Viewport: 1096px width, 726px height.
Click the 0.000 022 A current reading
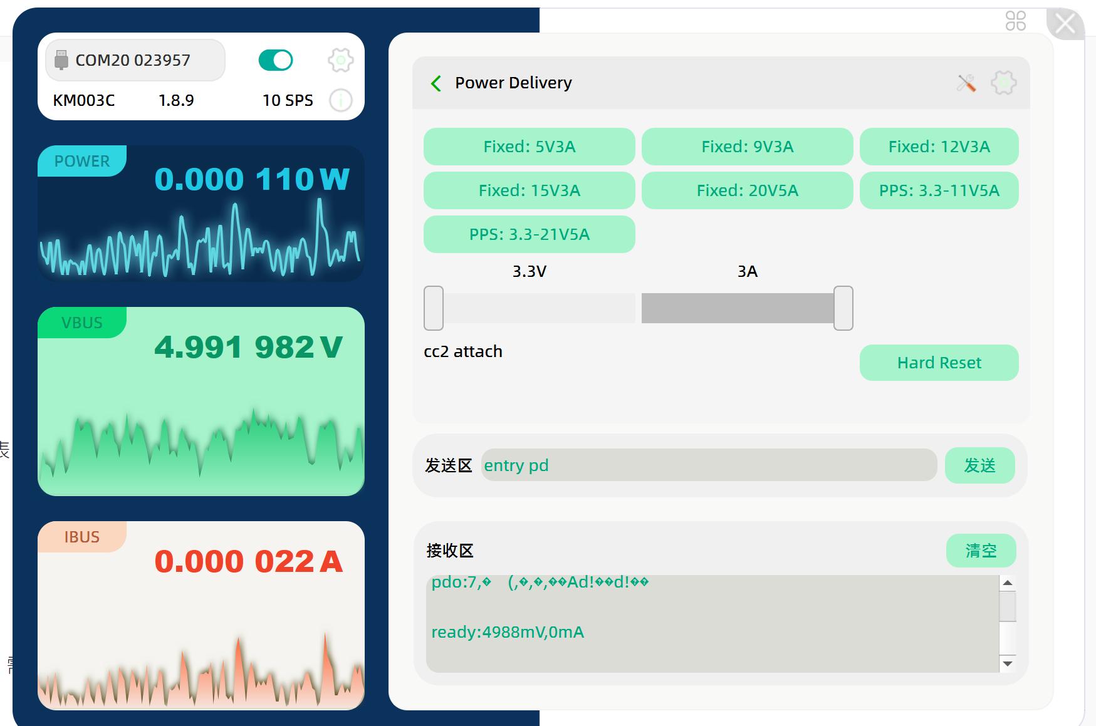[x=249, y=561]
